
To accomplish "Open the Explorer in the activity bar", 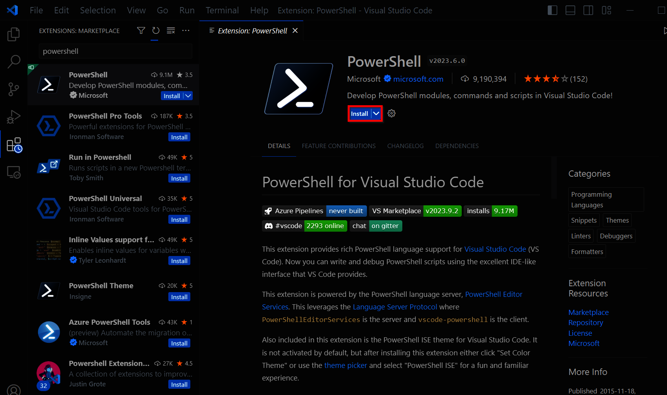I will [13, 34].
